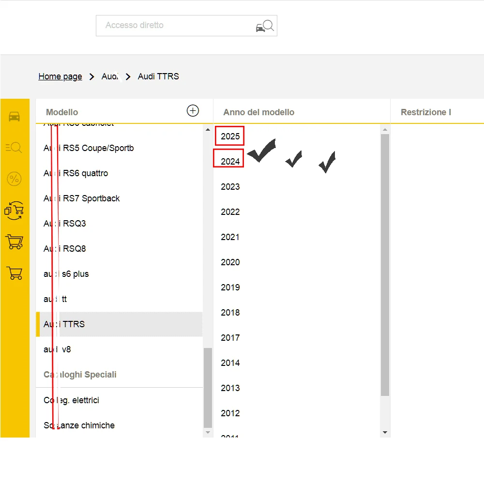The image size is (484, 484).
Task: Open Colleg. elettrici special catalog
Action: tap(119, 400)
